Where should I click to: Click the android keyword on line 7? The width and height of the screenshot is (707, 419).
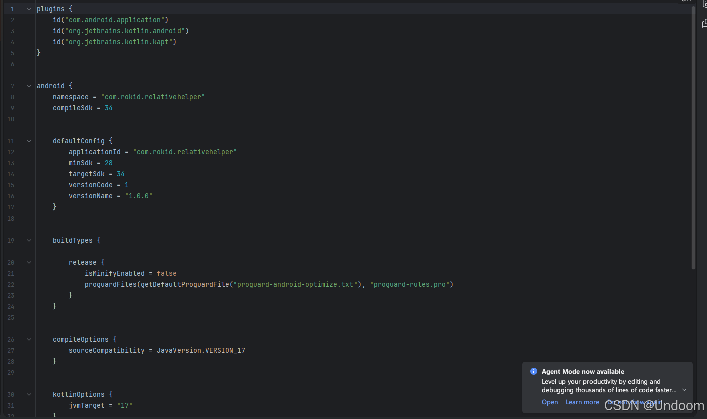pyautogui.click(x=51, y=86)
